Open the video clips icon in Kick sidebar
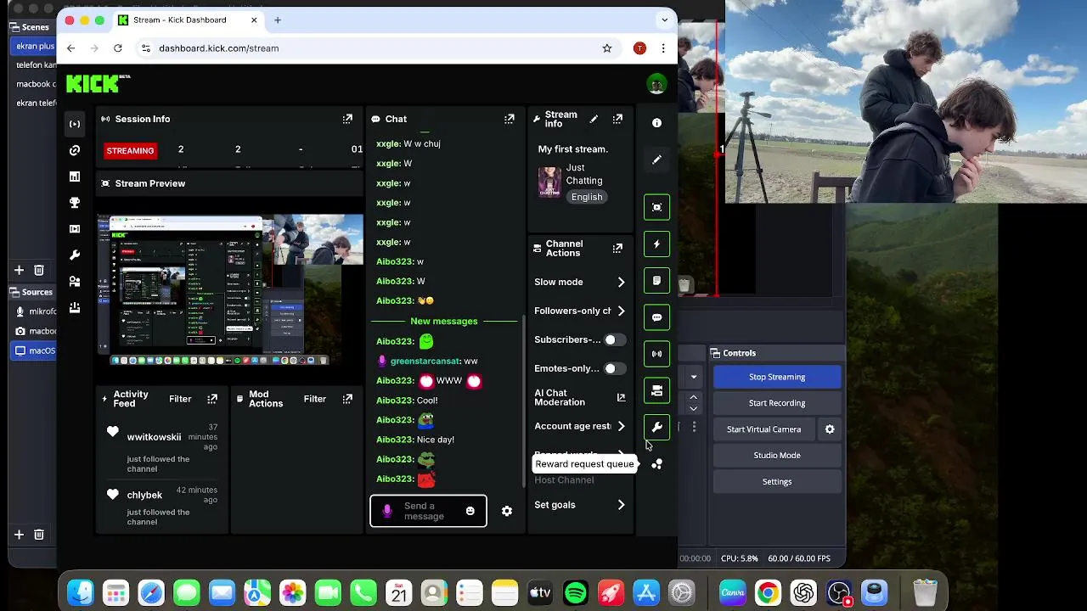The width and height of the screenshot is (1087, 611). pyautogui.click(x=75, y=229)
